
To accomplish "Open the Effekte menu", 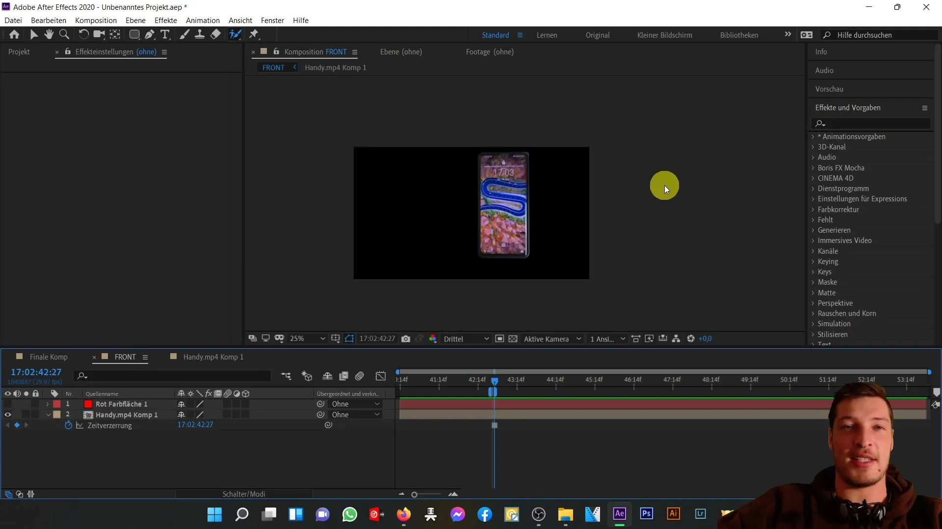I will [166, 20].
